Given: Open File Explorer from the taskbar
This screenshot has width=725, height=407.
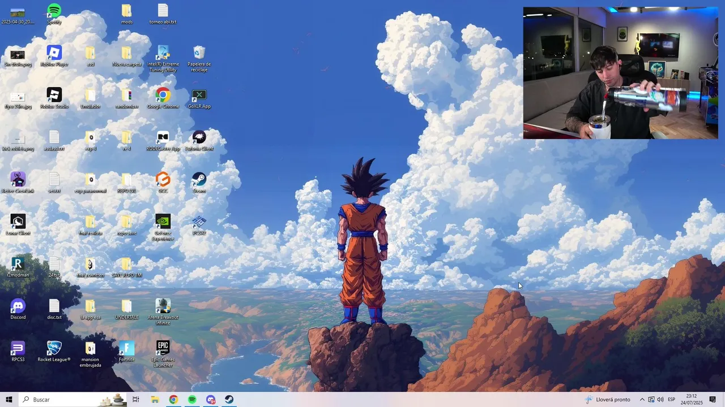Looking at the screenshot, I should pyautogui.click(x=155, y=400).
